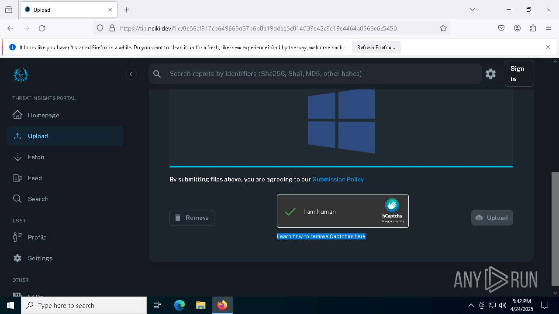Click the page vertical scrollbar
Viewport: 559px width, 314px height.
[556, 228]
